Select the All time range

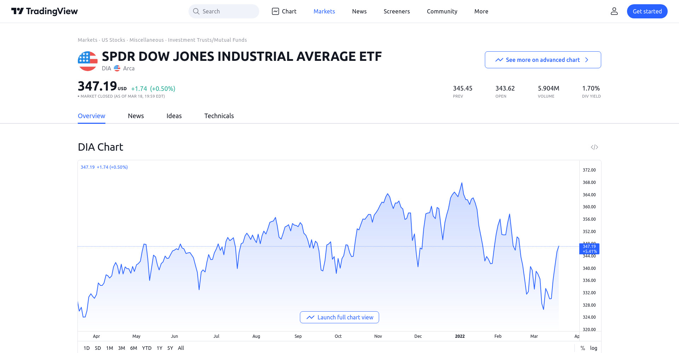(181, 348)
